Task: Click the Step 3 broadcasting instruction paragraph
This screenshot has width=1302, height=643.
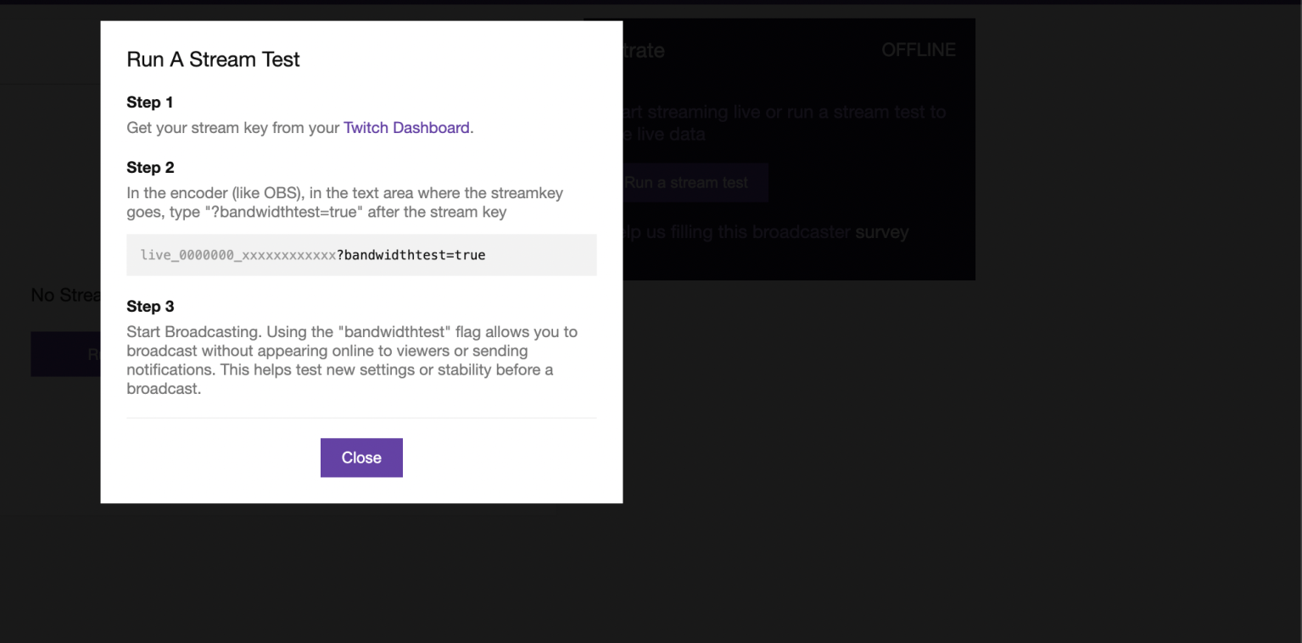Action: click(351, 359)
